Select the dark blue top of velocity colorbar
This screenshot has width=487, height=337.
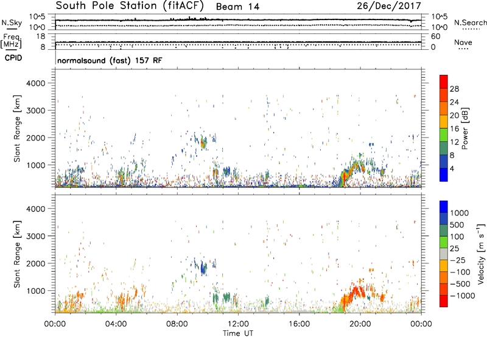tap(444, 207)
